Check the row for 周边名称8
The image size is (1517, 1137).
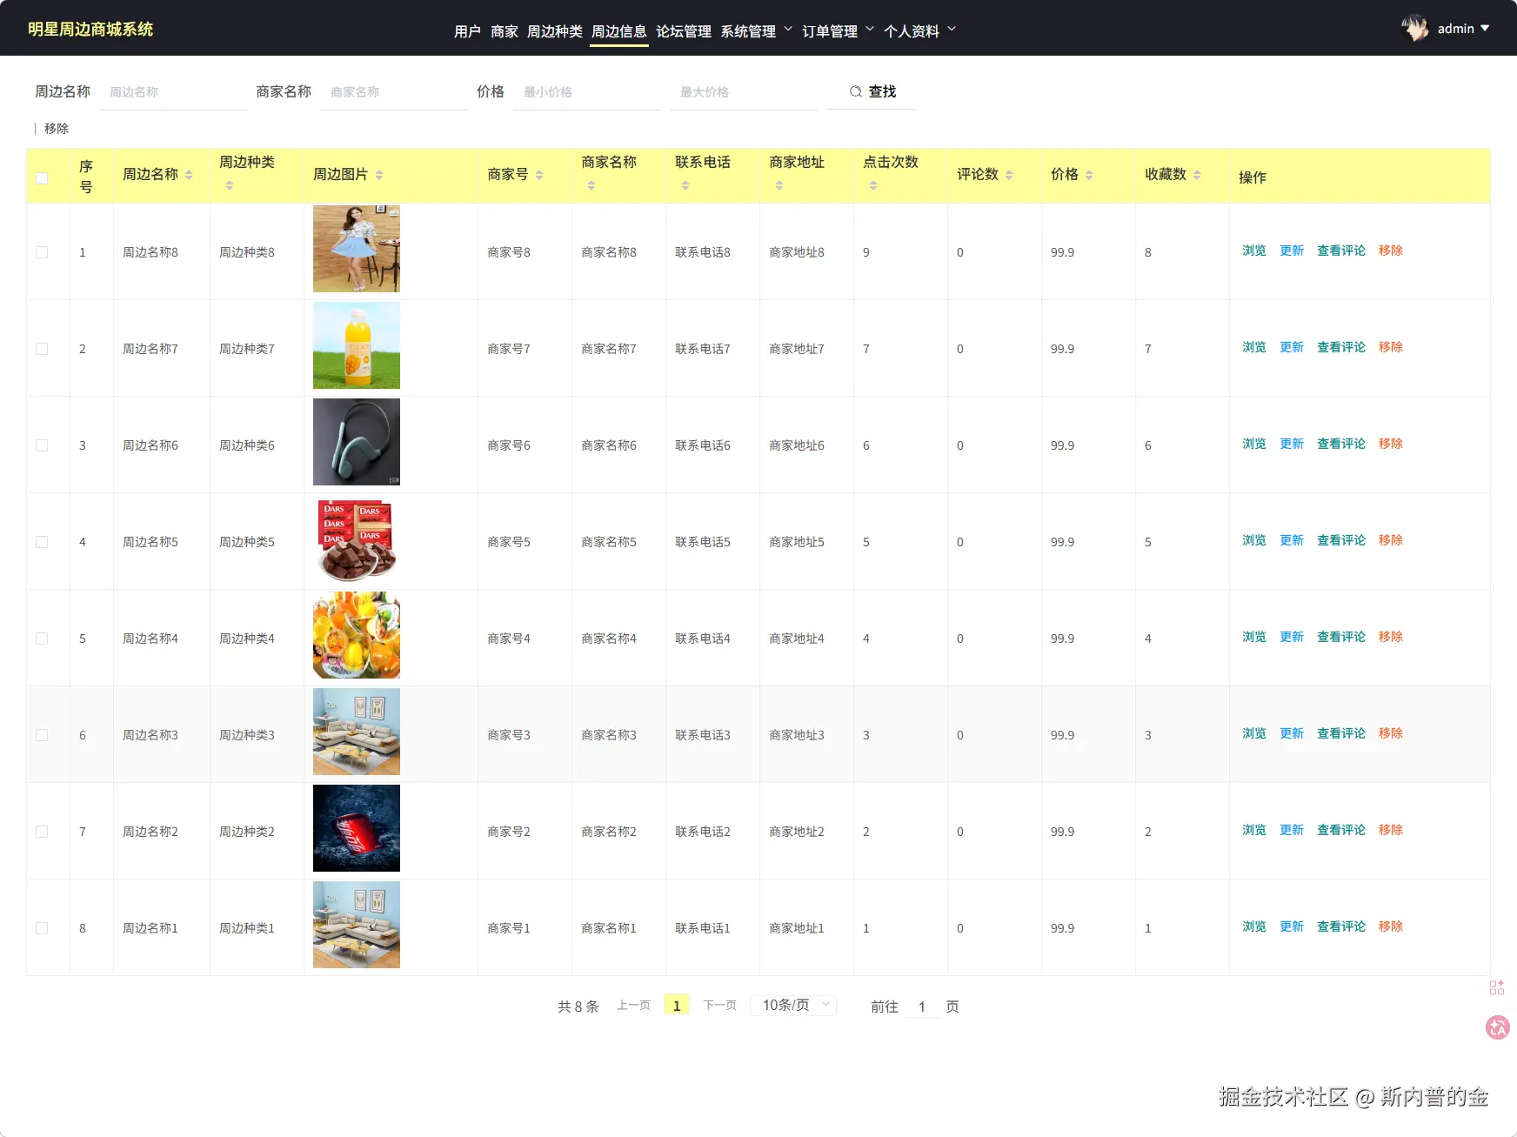coord(42,252)
